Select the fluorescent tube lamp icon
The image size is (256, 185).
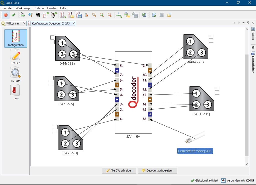[x=195, y=137]
